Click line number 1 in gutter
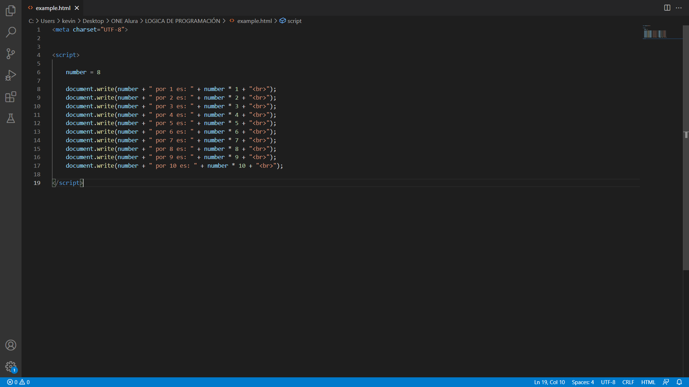 point(38,29)
